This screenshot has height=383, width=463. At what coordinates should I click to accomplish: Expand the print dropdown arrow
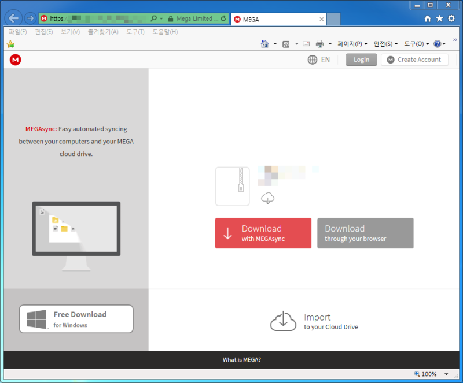click(x=330, y=44)
